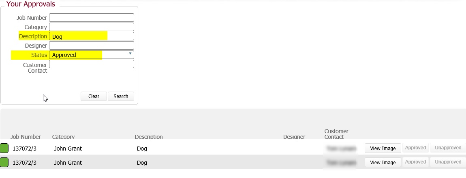Image resolution: width=466 pixels, height=178 pixels.
Task: Click the green status square in second row
Action: (x=4, y=162)
